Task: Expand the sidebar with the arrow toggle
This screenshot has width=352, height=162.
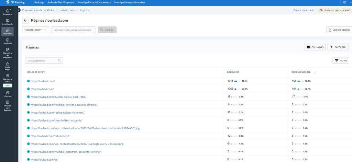Action: (x=19, y=10)
